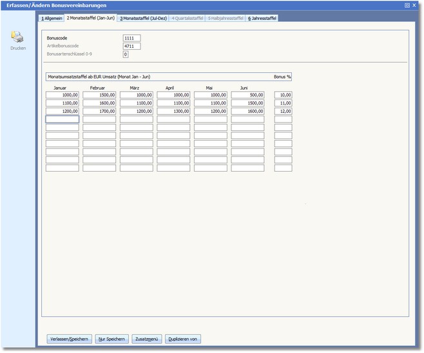424x353 pixels.
Task: Click the Bonuscode field containing 1111
Action: (131, 38)
